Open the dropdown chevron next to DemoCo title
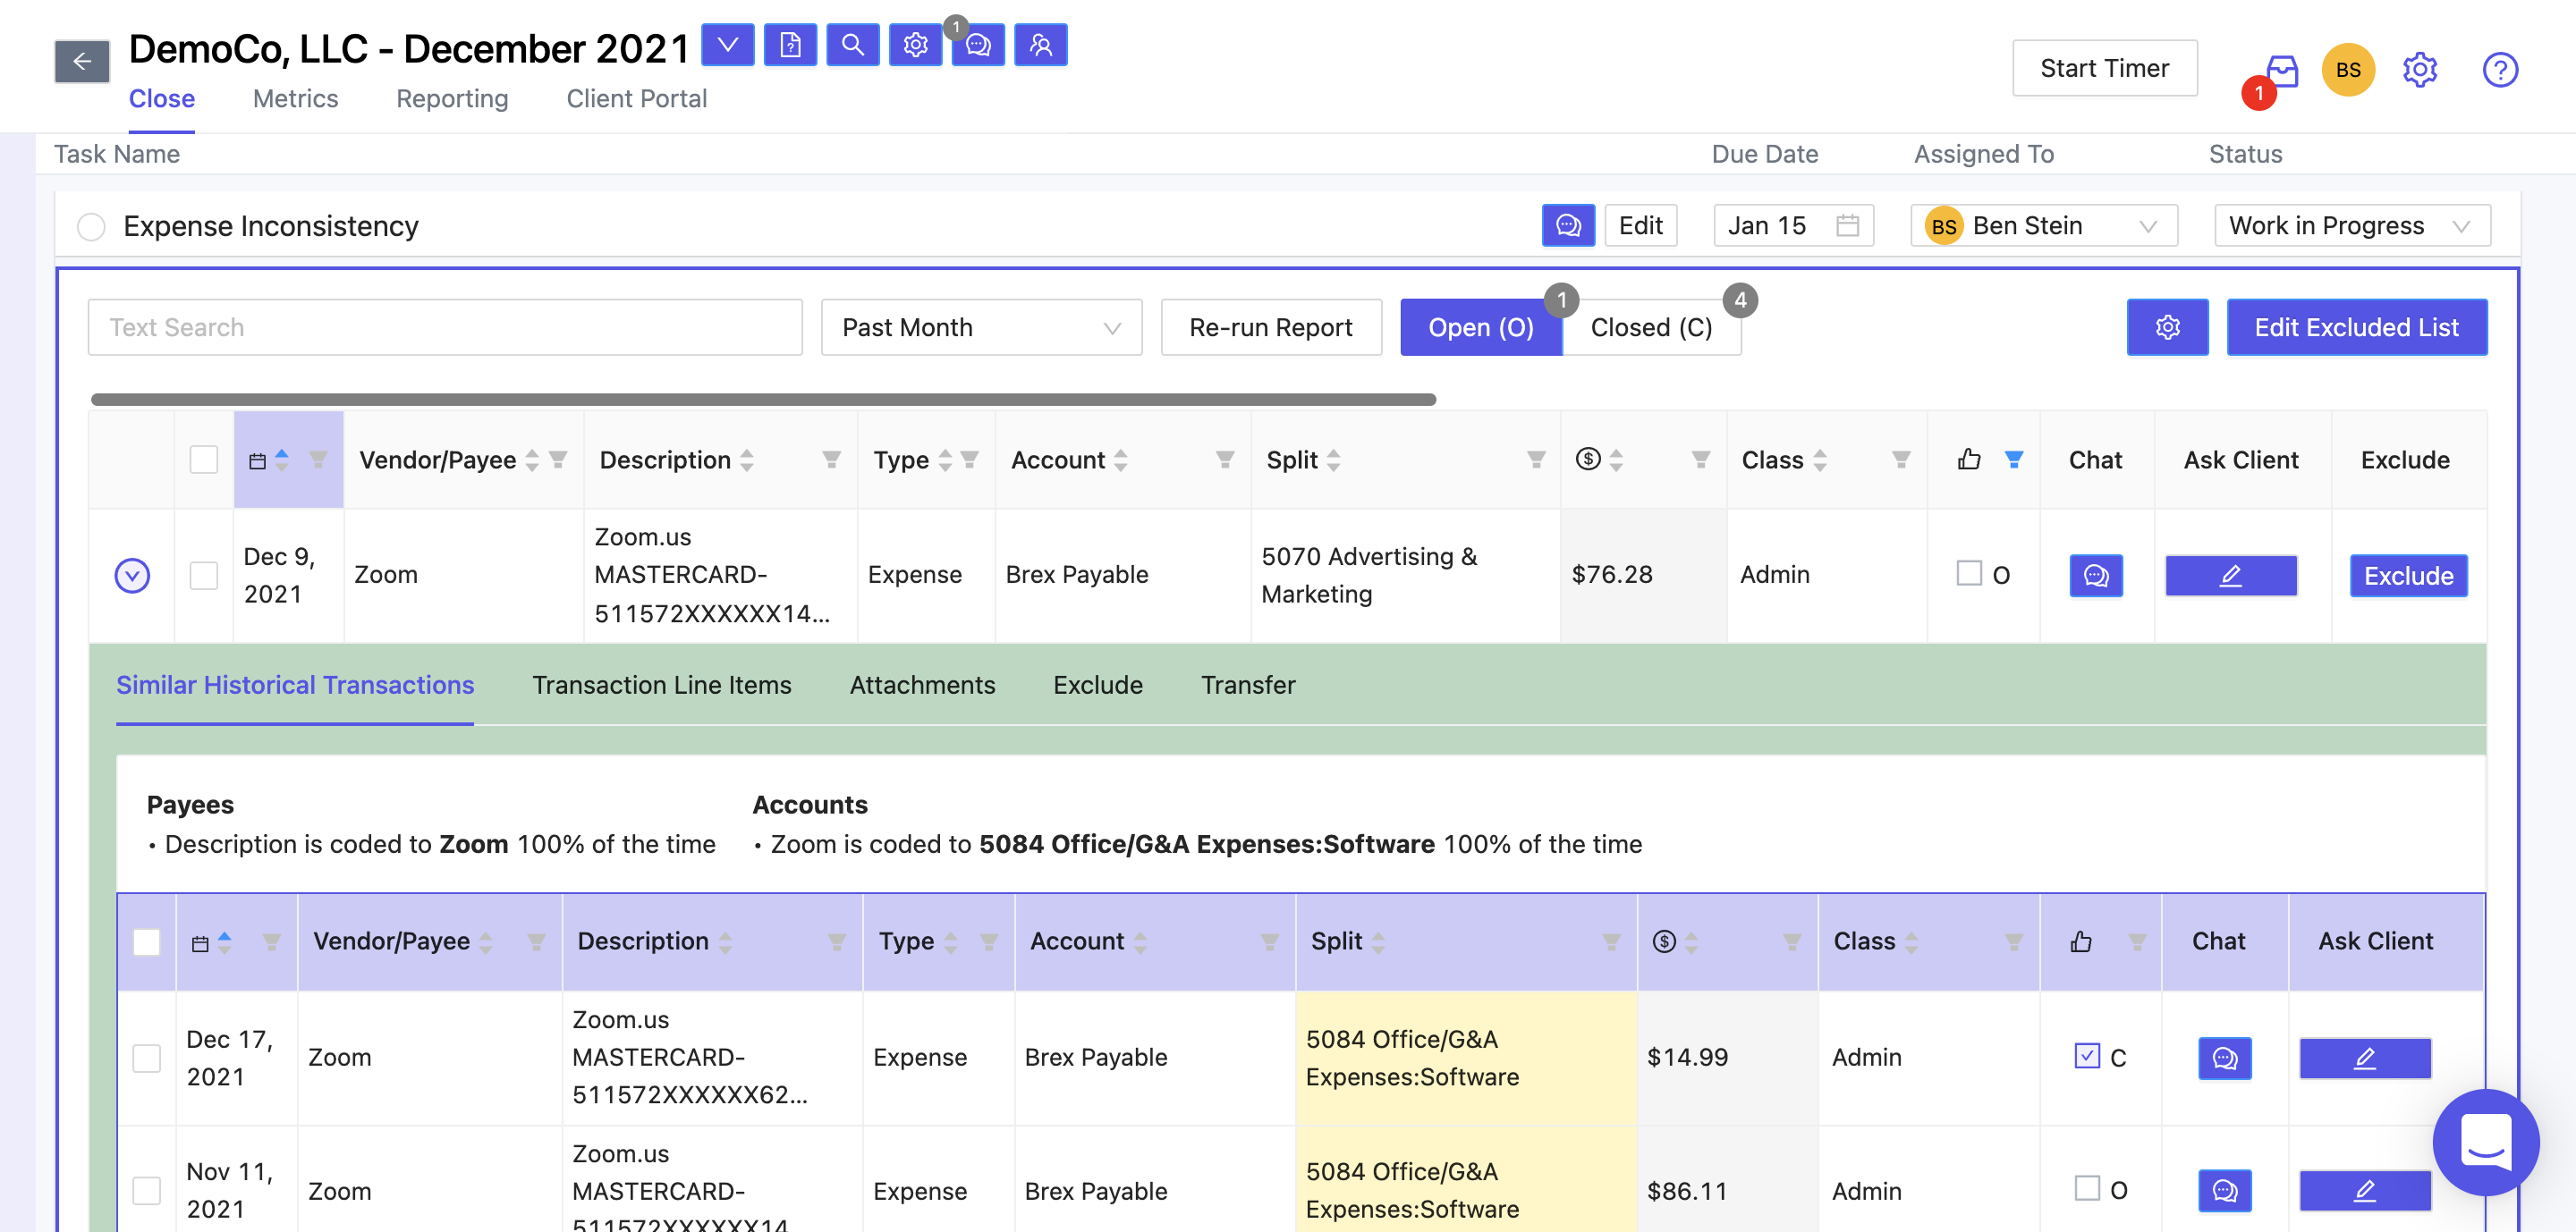This screenshot has width=2576, height=1232. pyautogui.click(x=727, y=45)
